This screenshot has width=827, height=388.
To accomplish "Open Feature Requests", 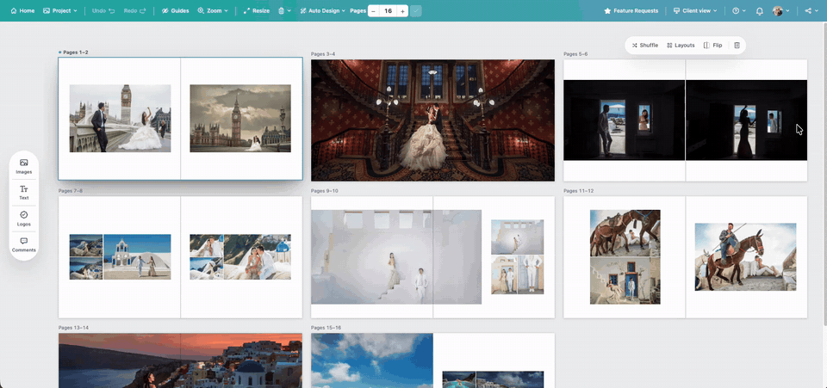I will tap(631, 10).
